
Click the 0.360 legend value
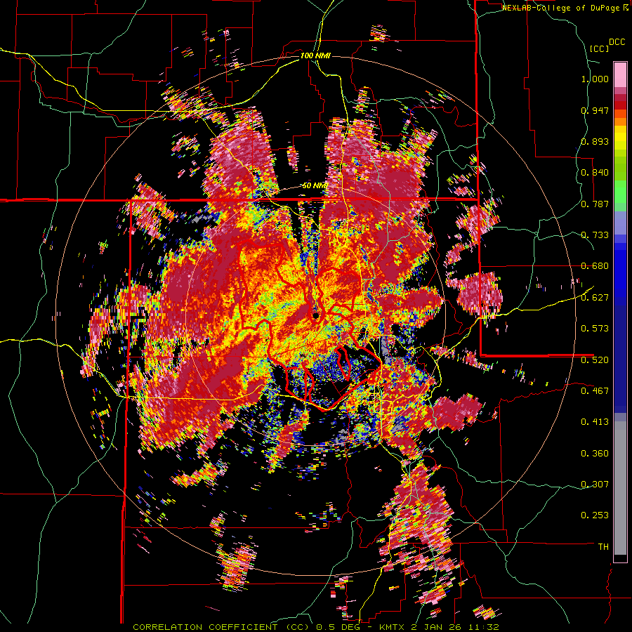595,454
